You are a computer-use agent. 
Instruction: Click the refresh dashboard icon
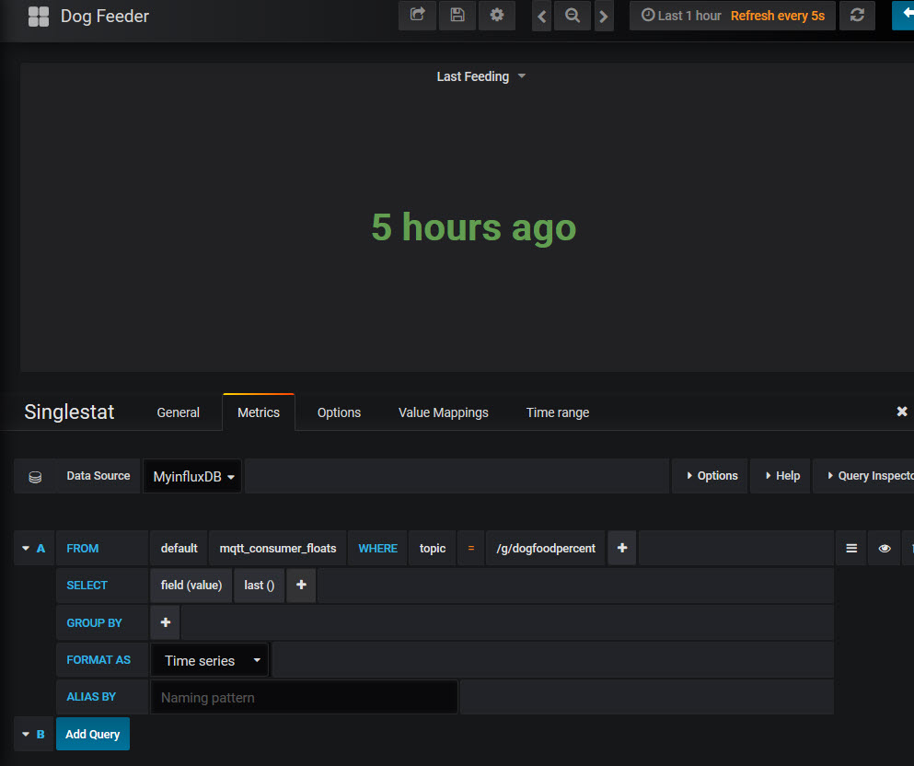pyautogui.click(x=857, y=16)
